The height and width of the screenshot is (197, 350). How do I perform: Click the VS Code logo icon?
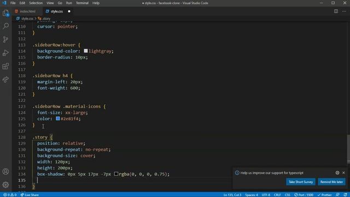[x=4, y=3]
